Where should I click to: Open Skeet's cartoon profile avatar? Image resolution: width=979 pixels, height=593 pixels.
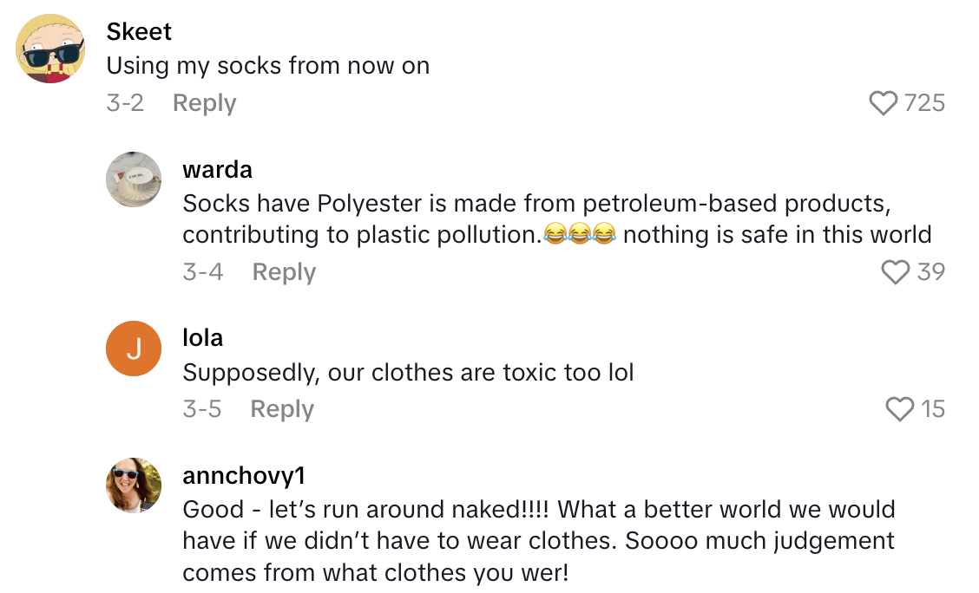point(49,49)
